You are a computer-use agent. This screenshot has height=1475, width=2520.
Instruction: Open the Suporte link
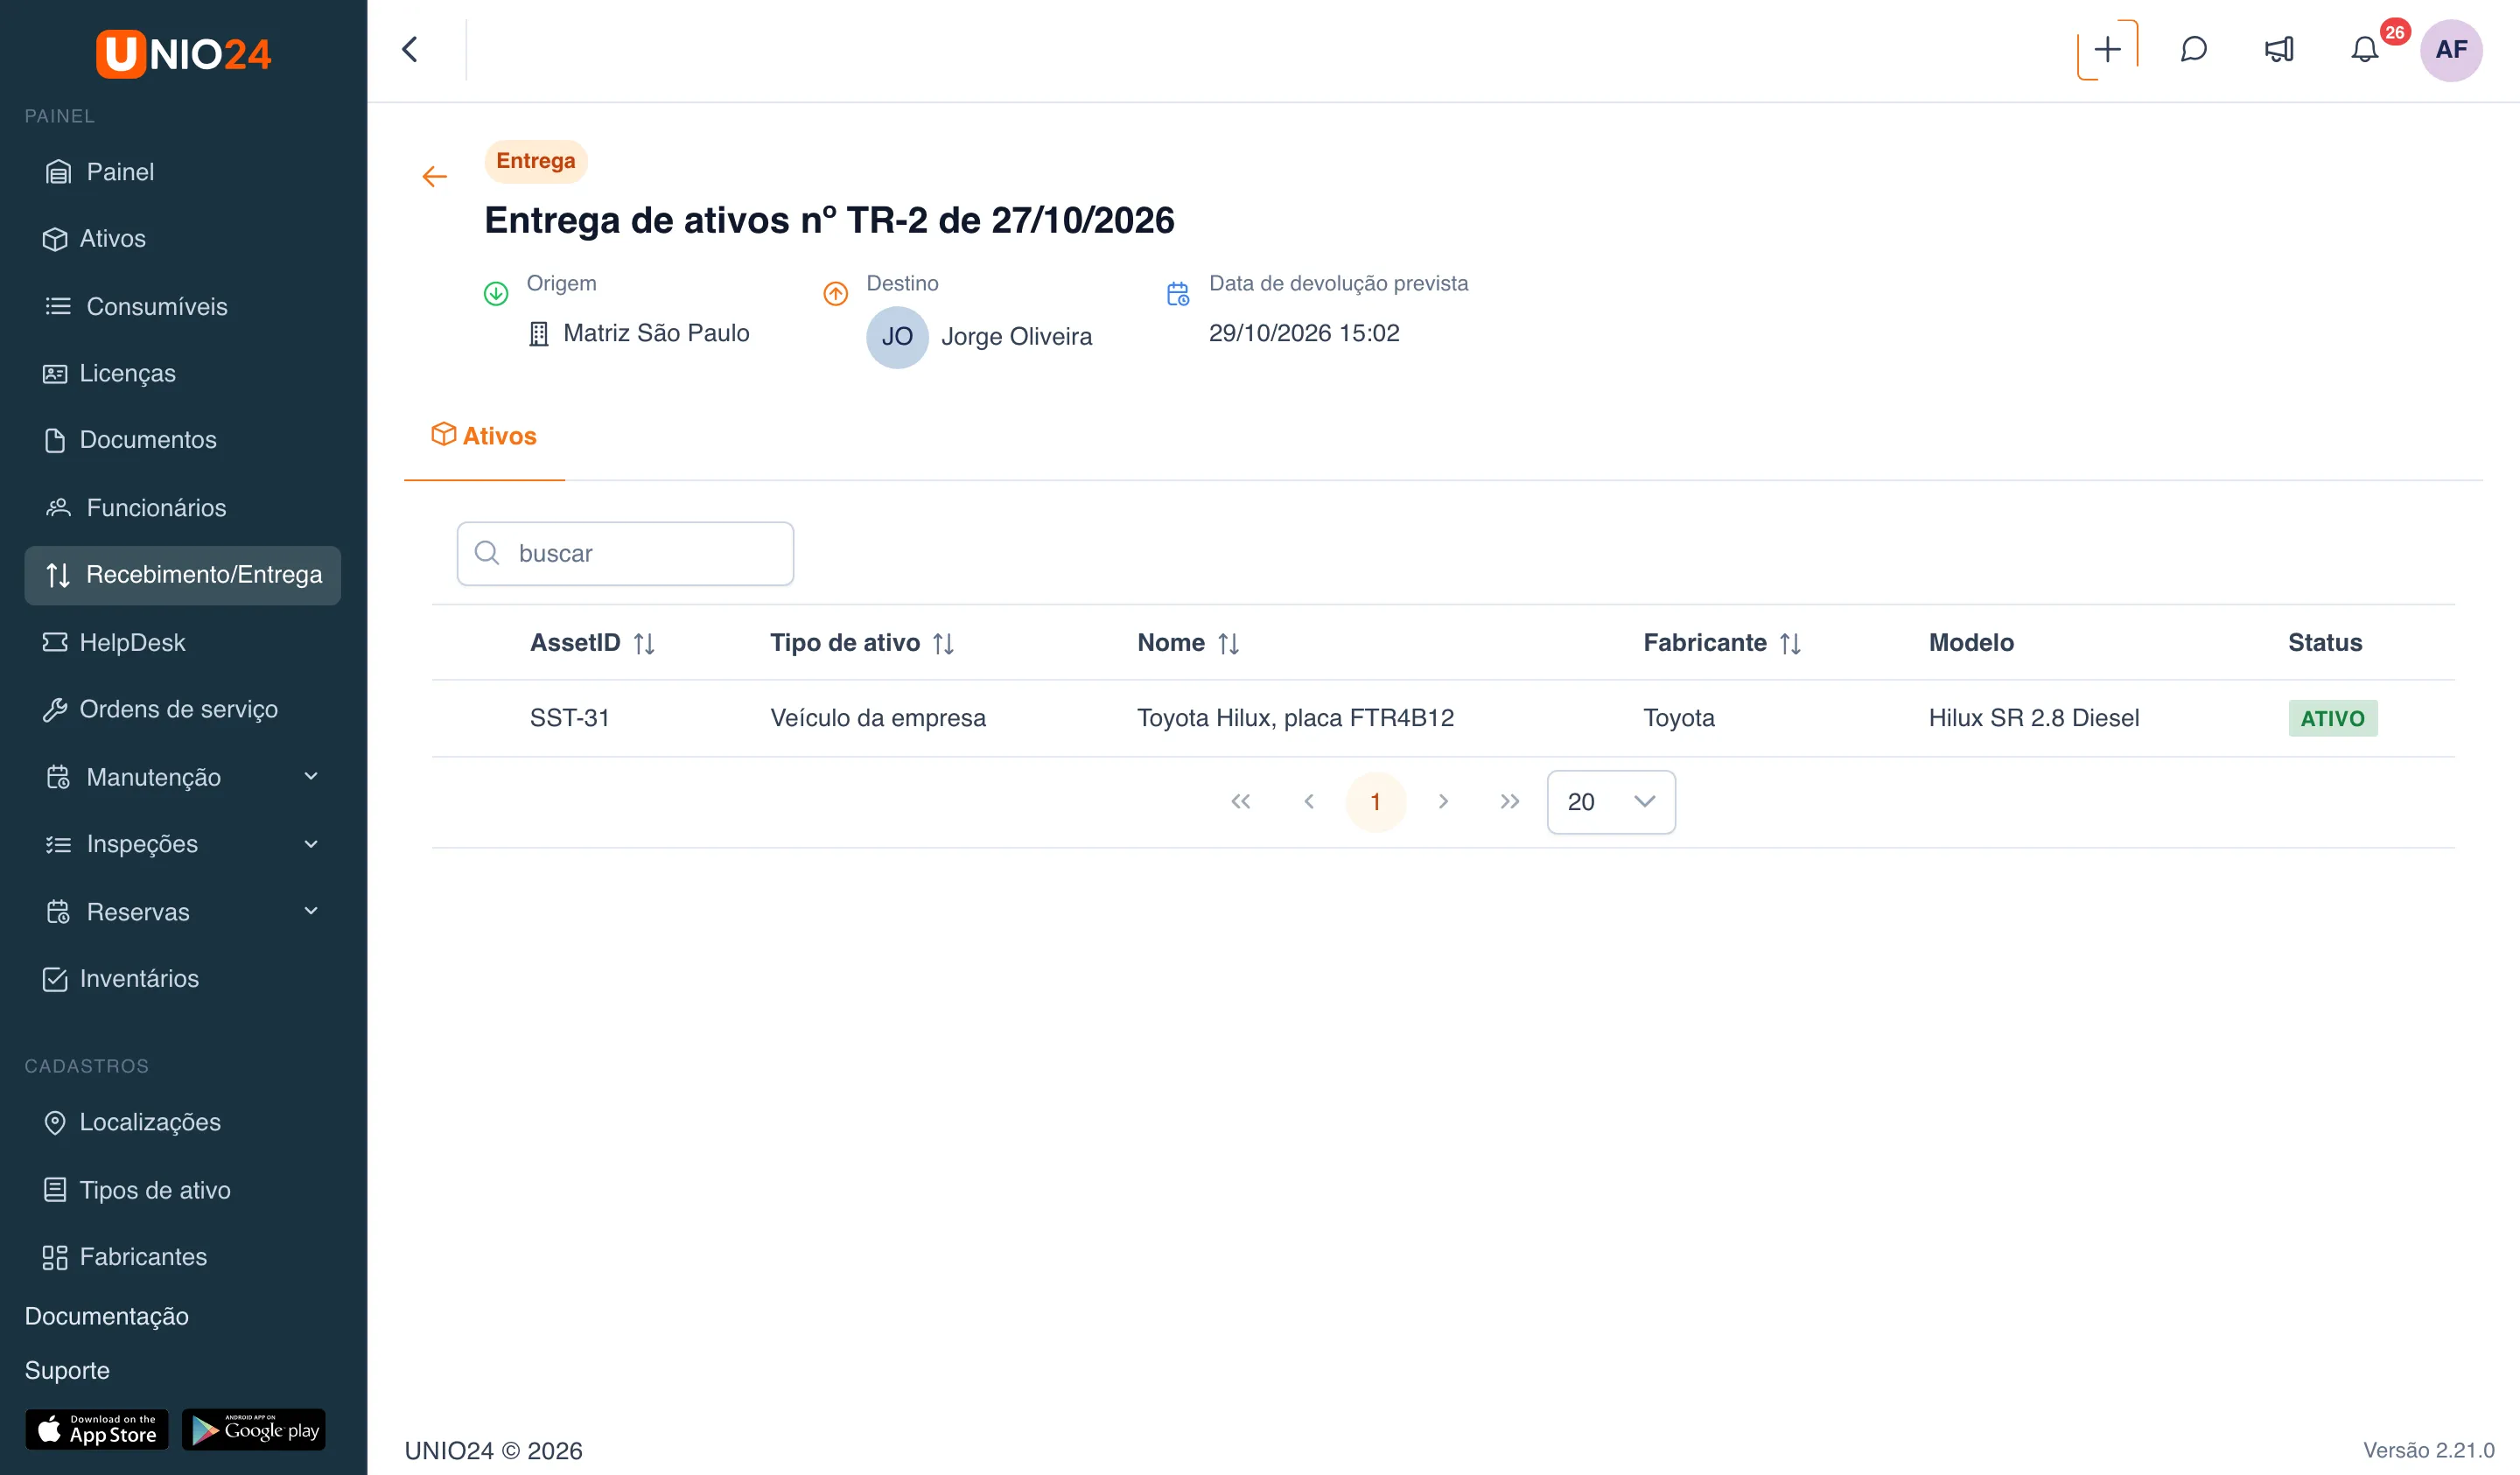click(67, 1370)
